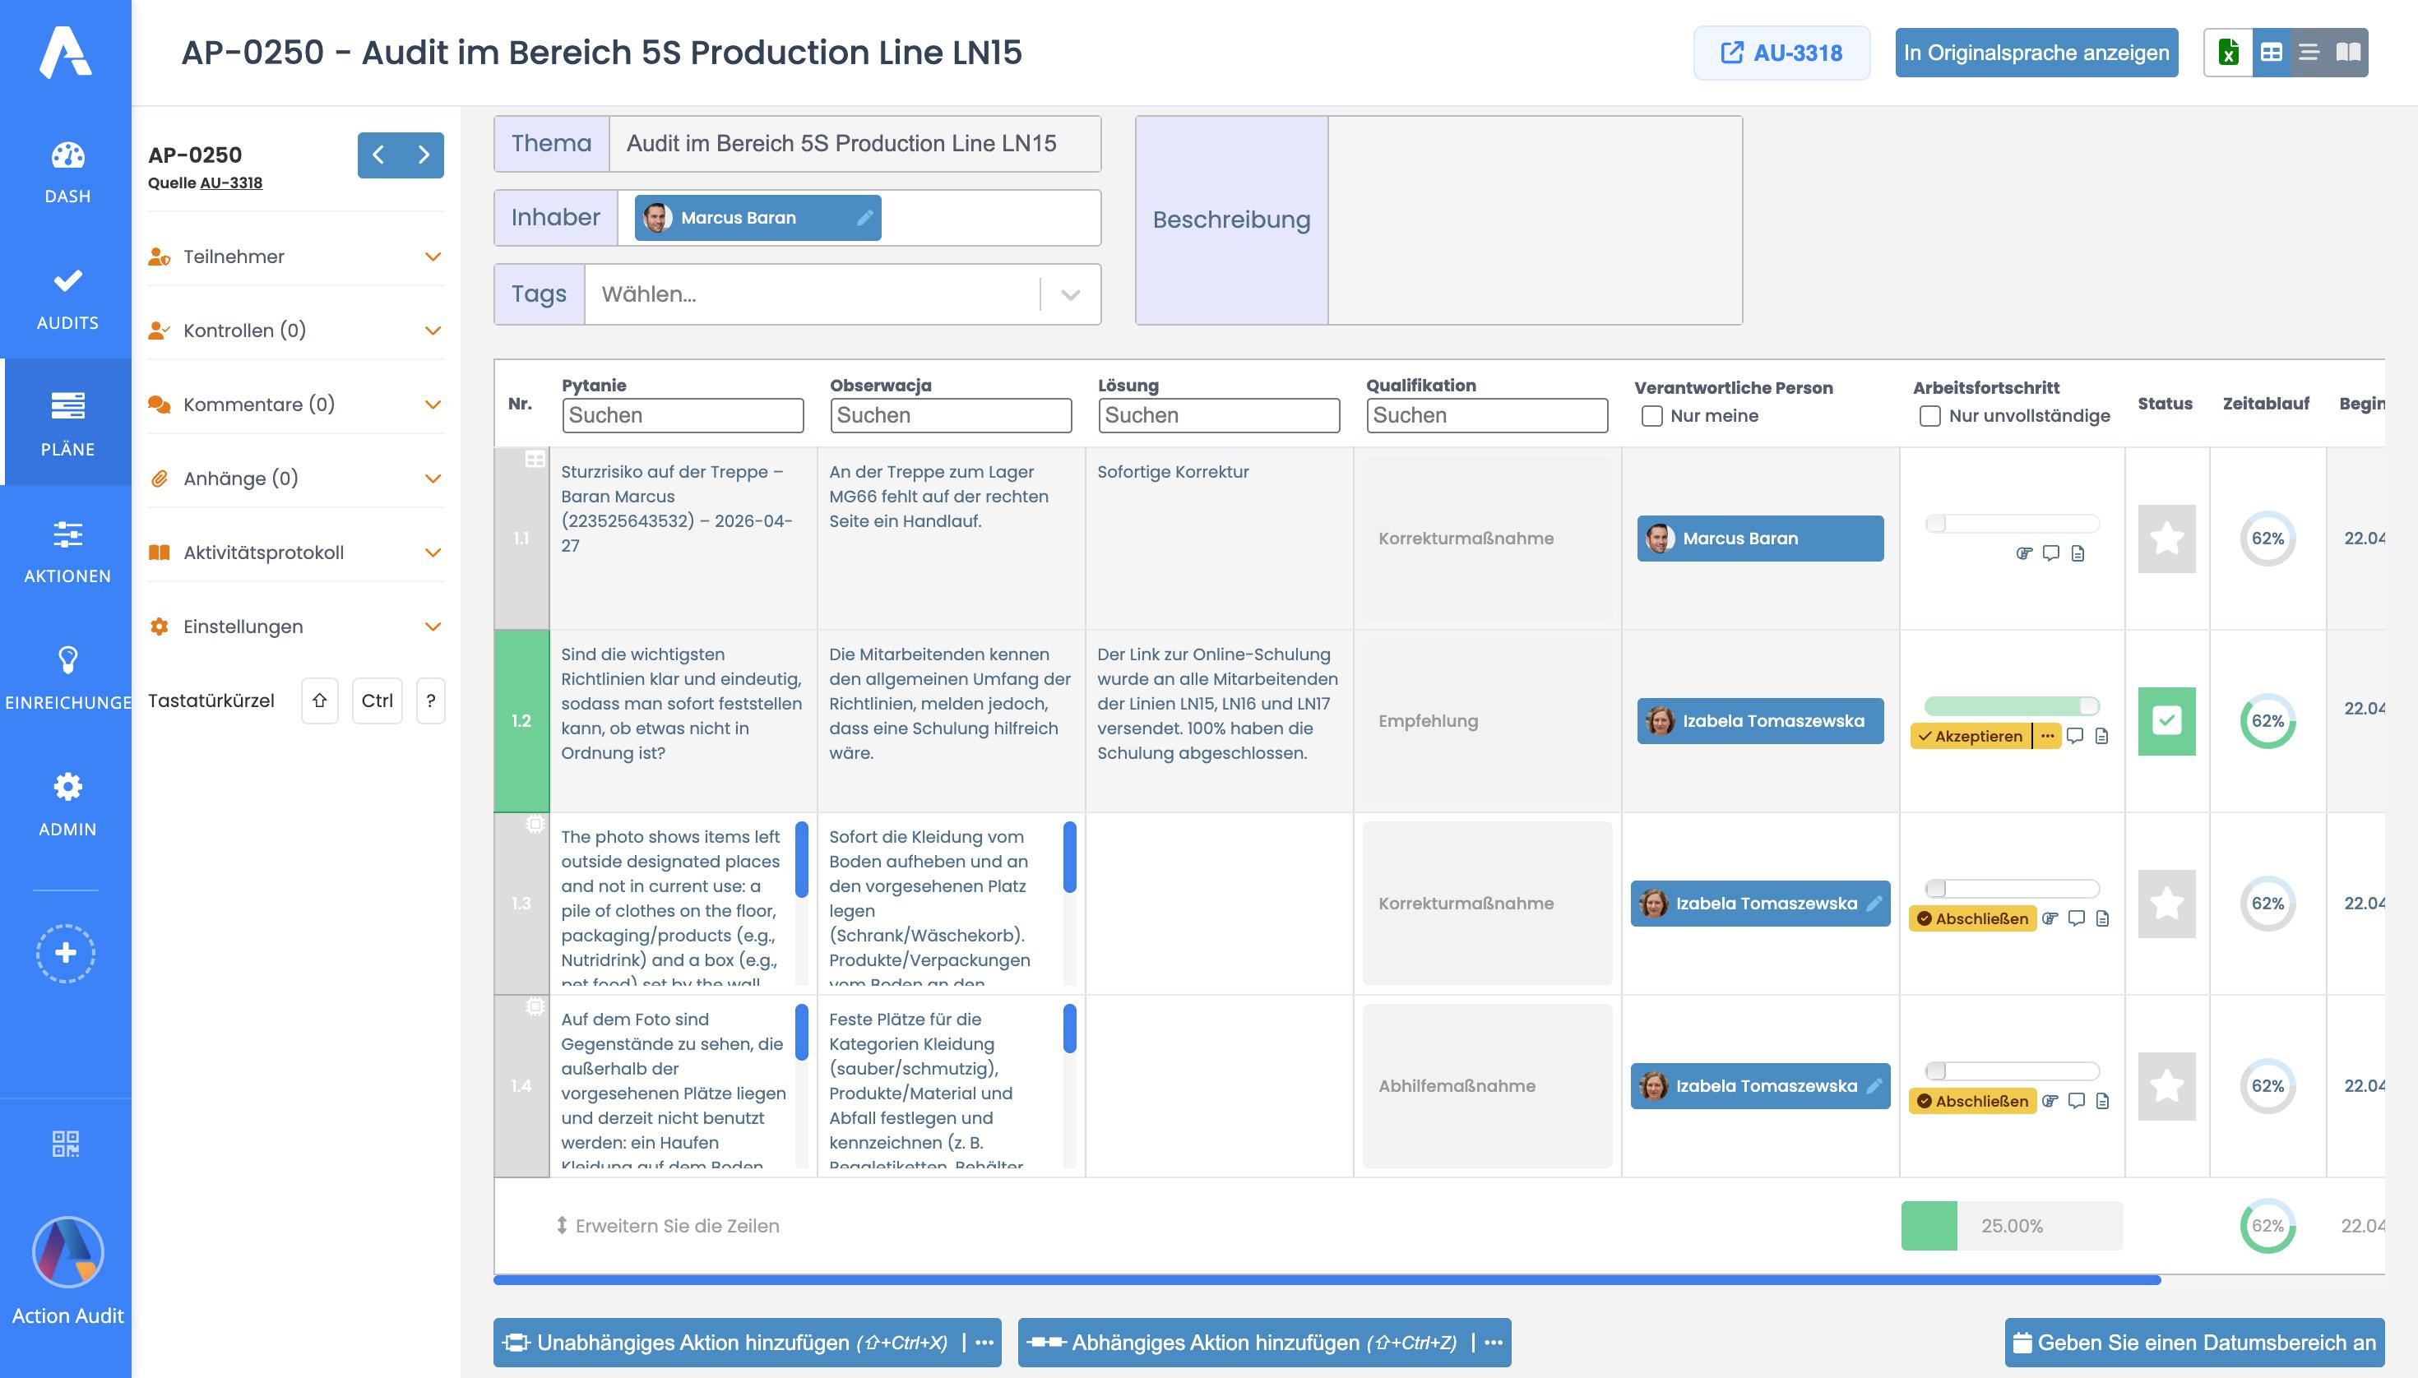This screenshot has height=1378, width=2418.
Task: Open the Action Audit profile logo
Action: [67, 1252]
